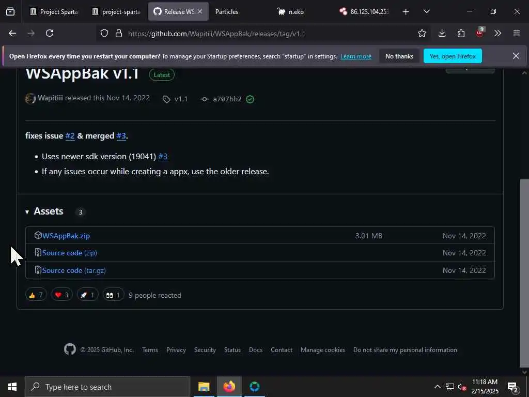This screenshot has width=529, height=397.
Task: Click the heart reaction
Action: click(62, 295)
